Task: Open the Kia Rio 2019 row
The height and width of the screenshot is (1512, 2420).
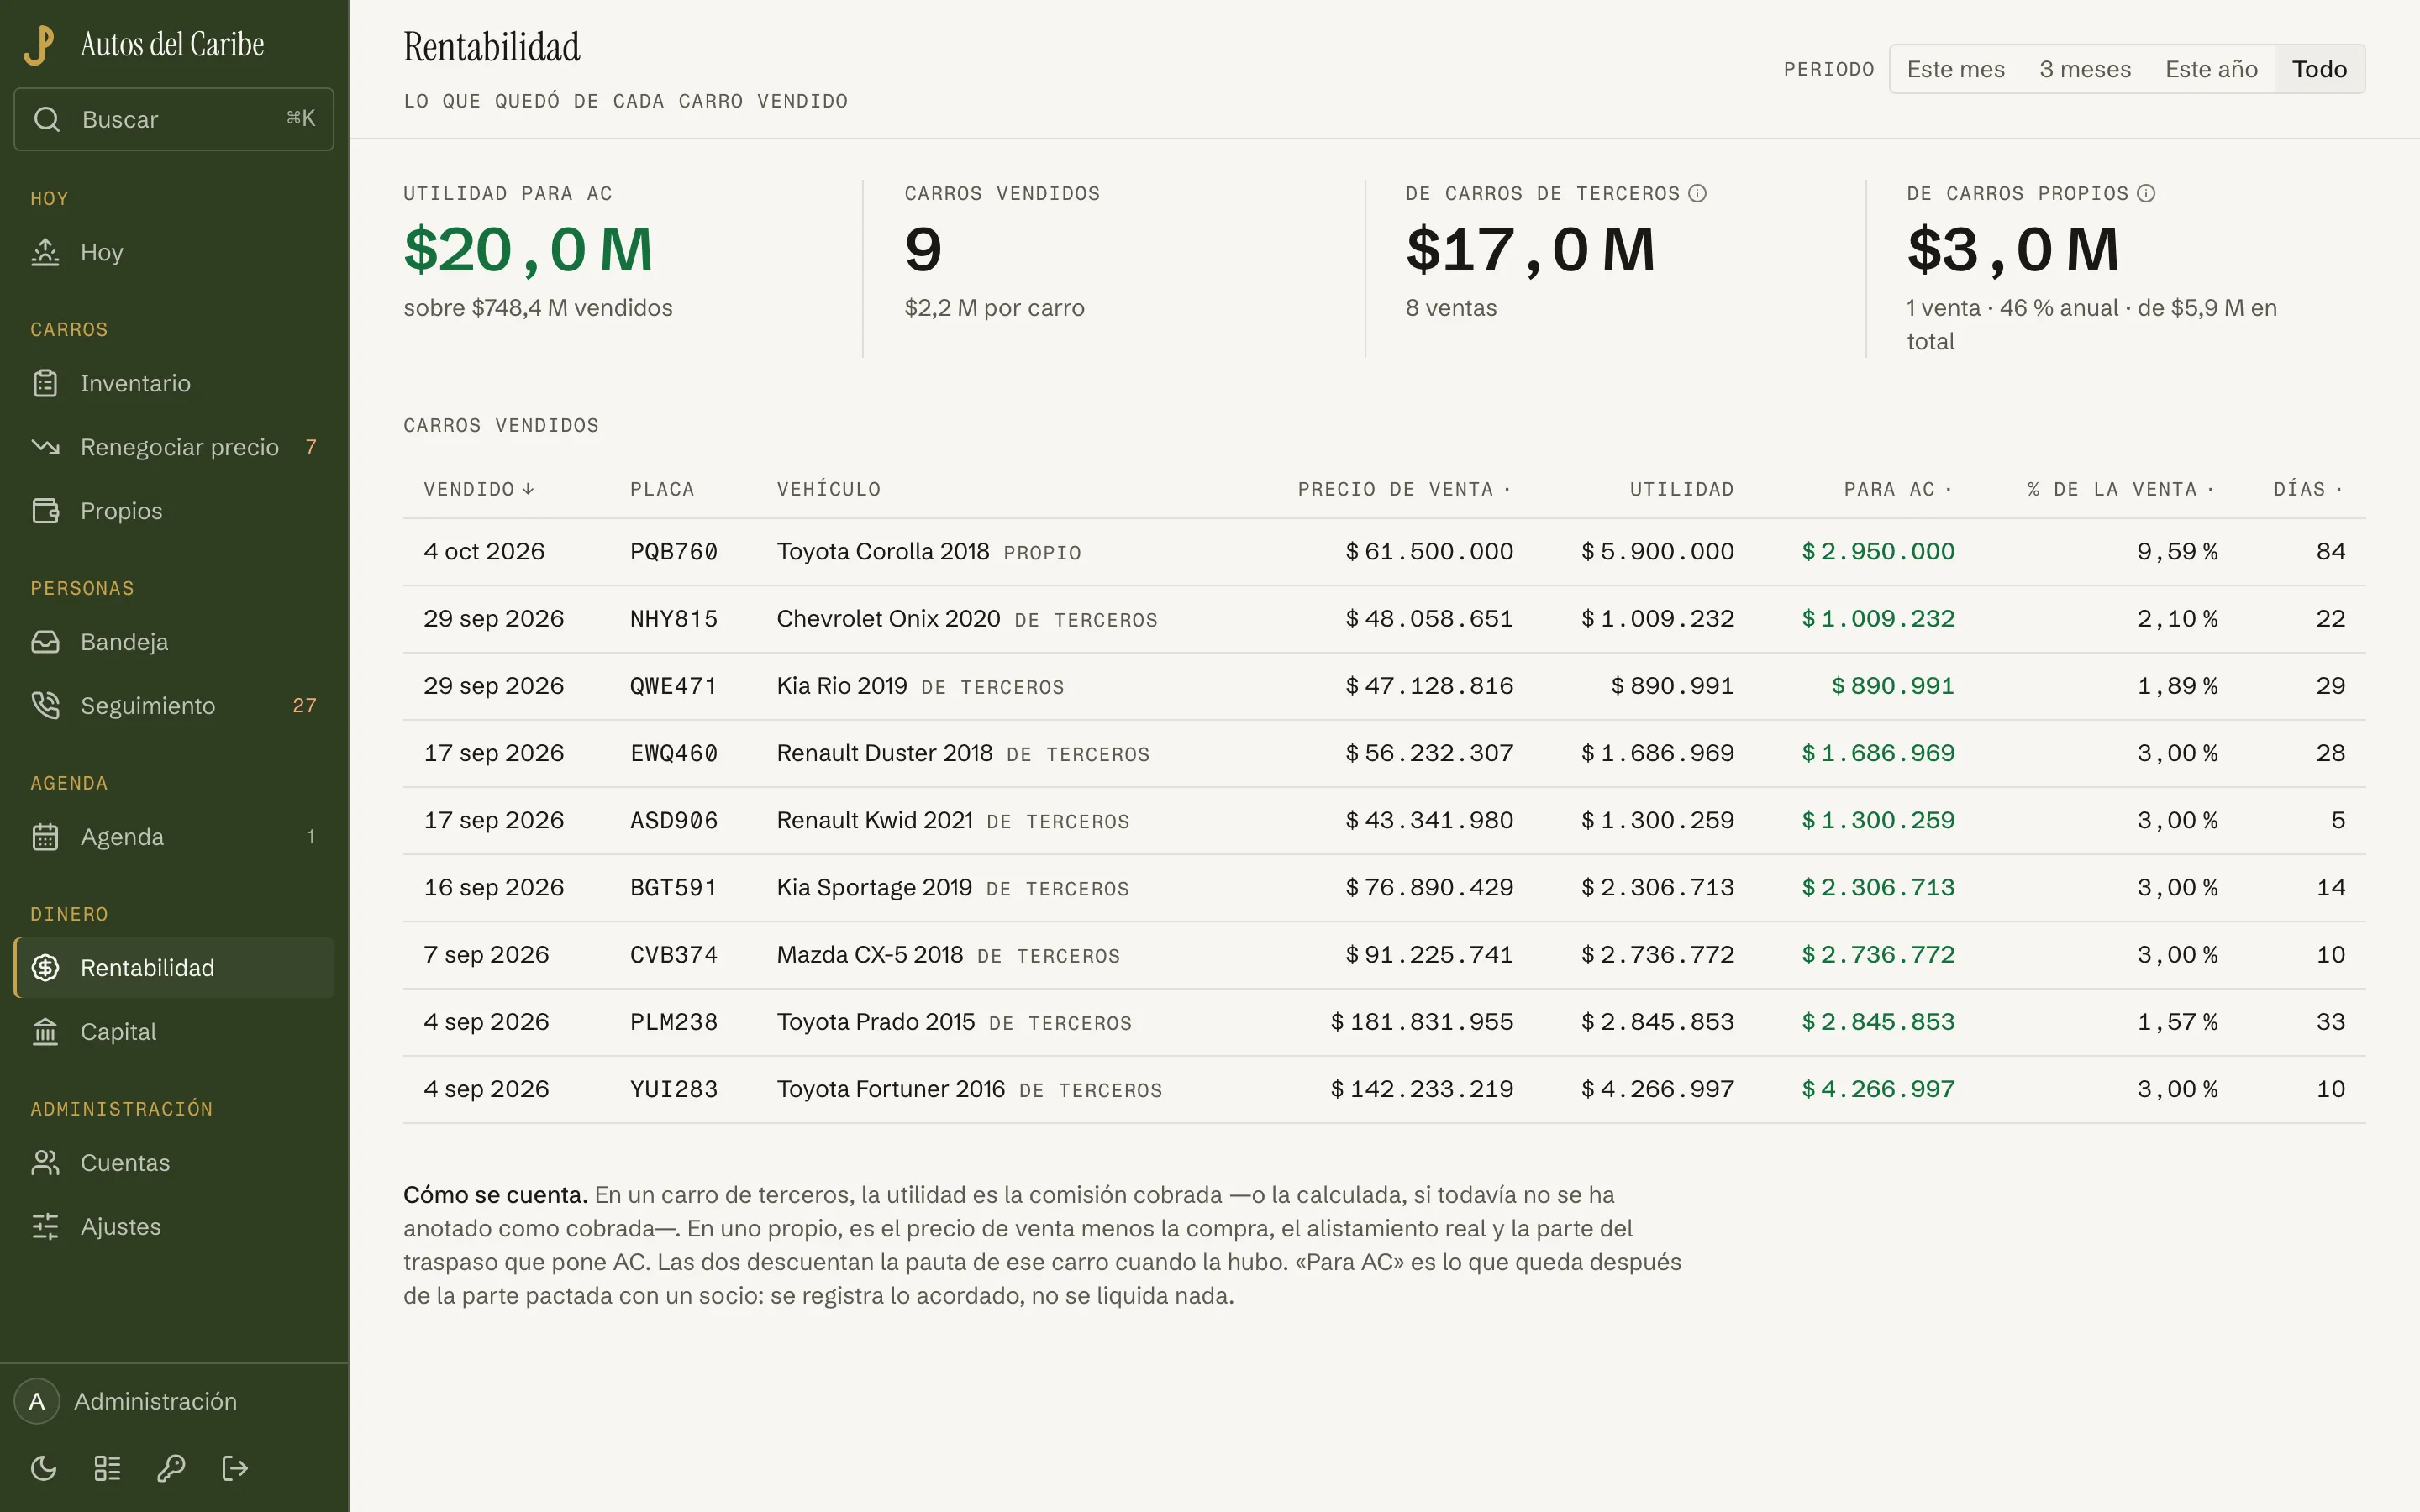Action: pos(1384,686)
